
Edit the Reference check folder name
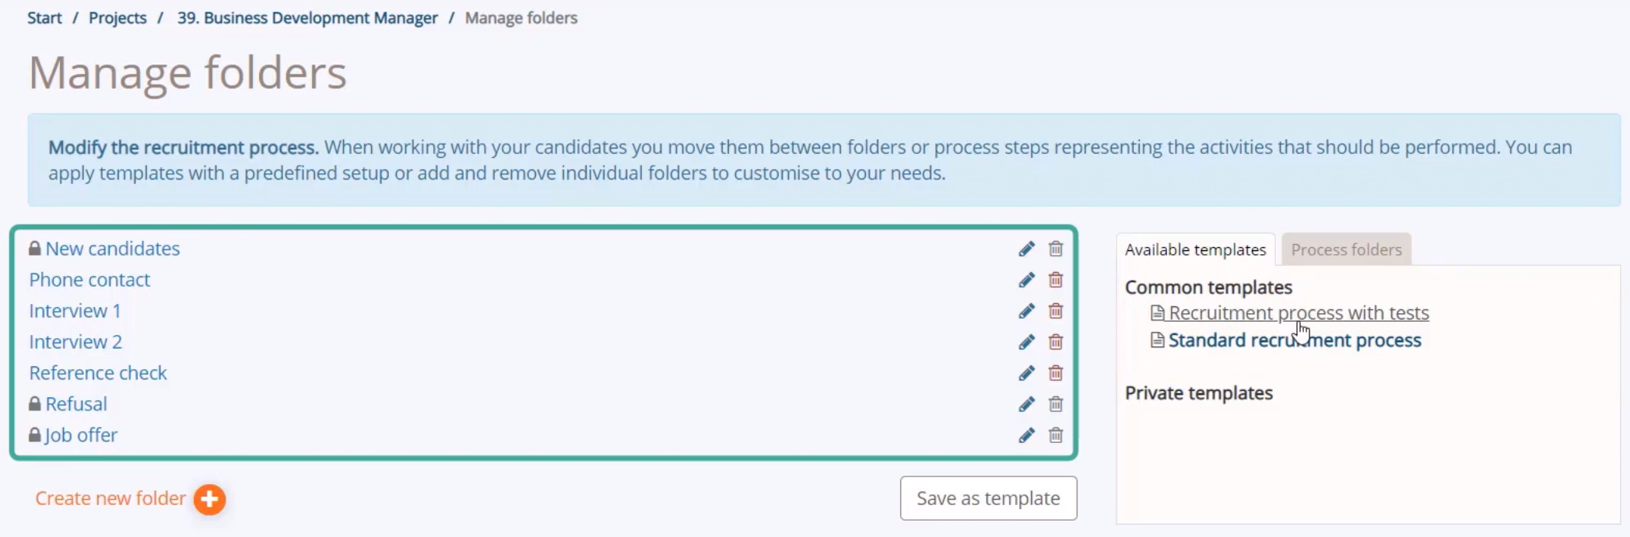pos(1026,373)
